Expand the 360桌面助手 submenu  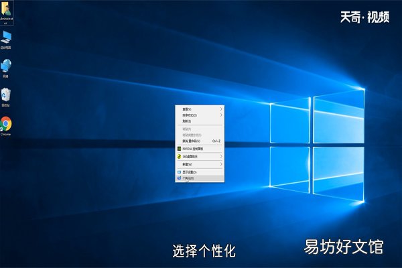[200, 156]
